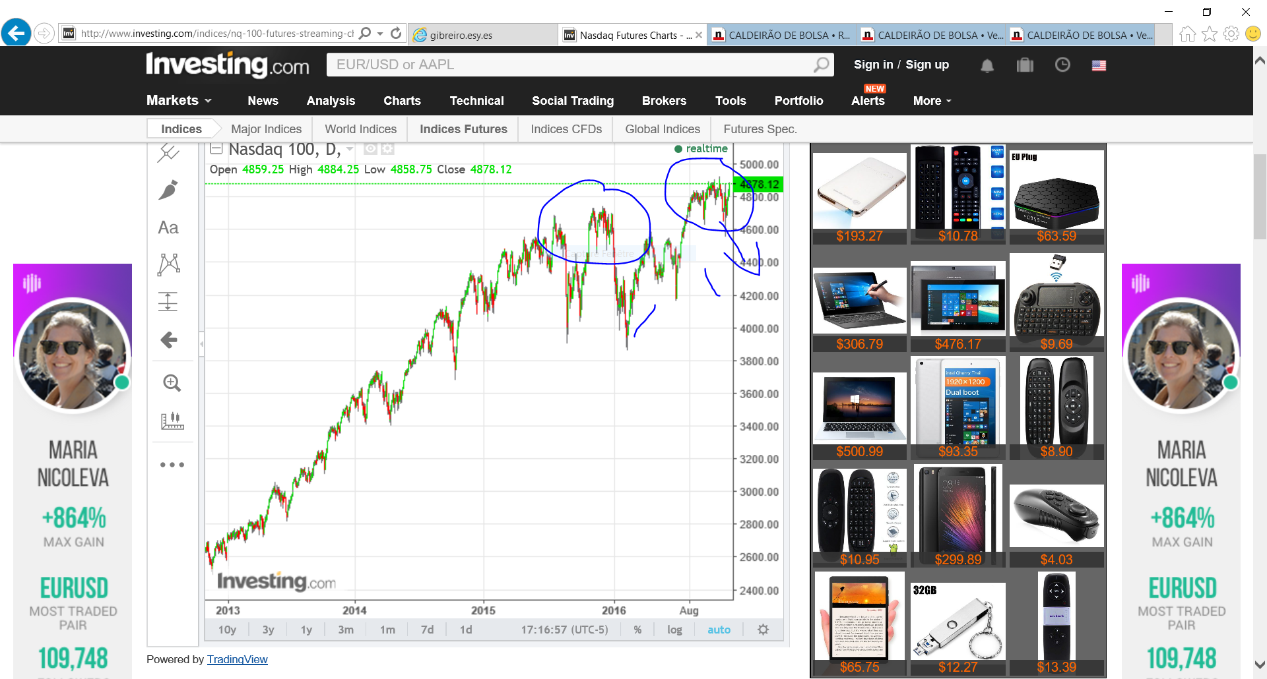The height and width of the screenshot is (679, 1267).
Task: Click the Investing.com logo
Action: 228,65
